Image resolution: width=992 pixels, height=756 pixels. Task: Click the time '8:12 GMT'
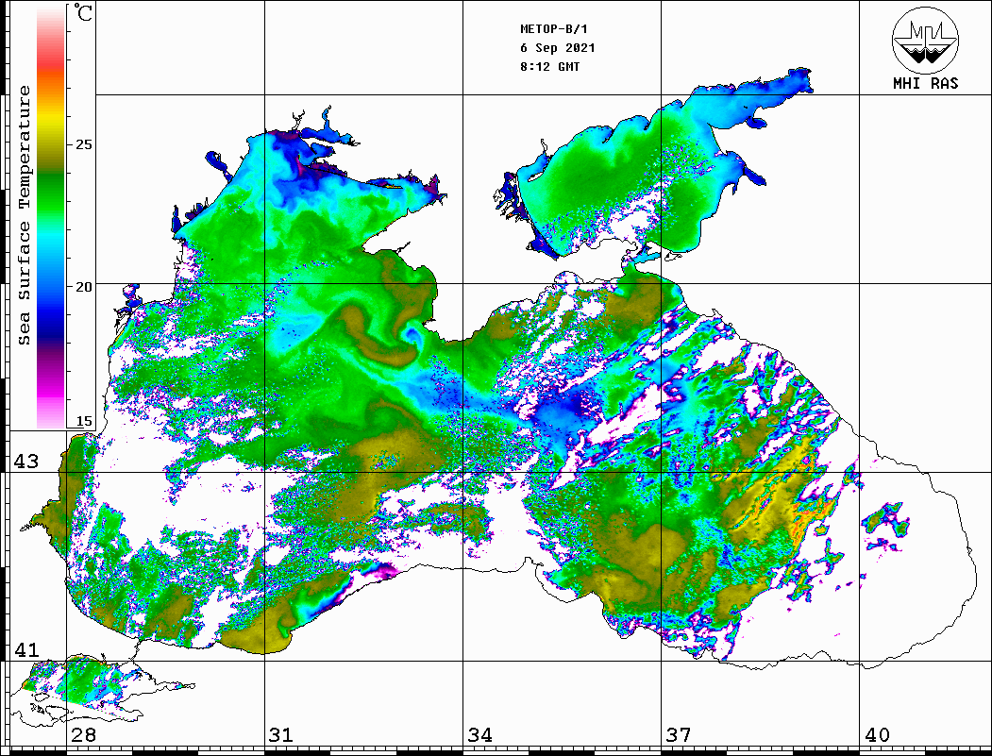[549, 66]
